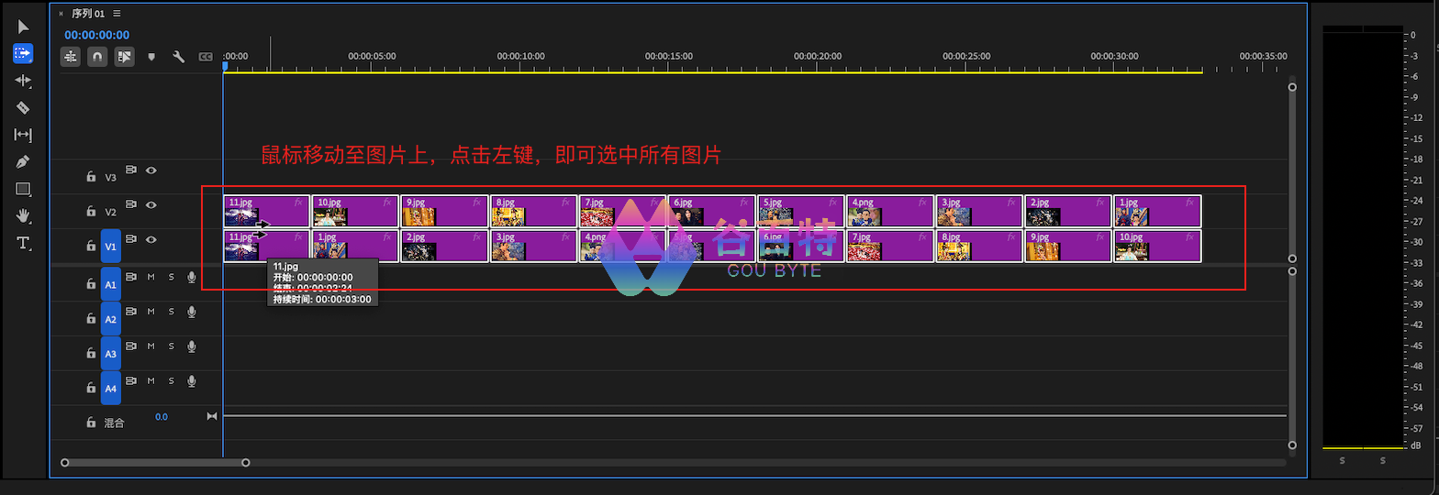Add a marker with marker icon
The height and width of the screenshot is (495, 1439).
click(151, 57)
